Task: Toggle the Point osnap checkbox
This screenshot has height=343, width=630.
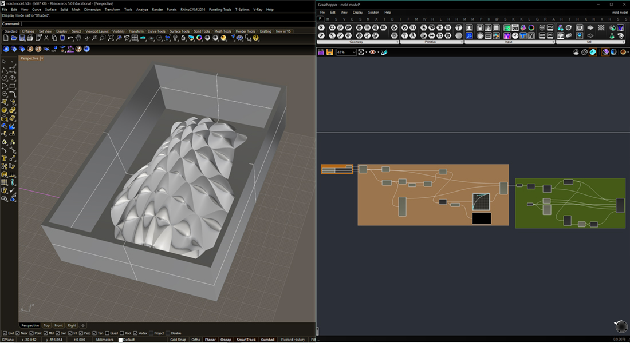Action: tap(31, 333)
